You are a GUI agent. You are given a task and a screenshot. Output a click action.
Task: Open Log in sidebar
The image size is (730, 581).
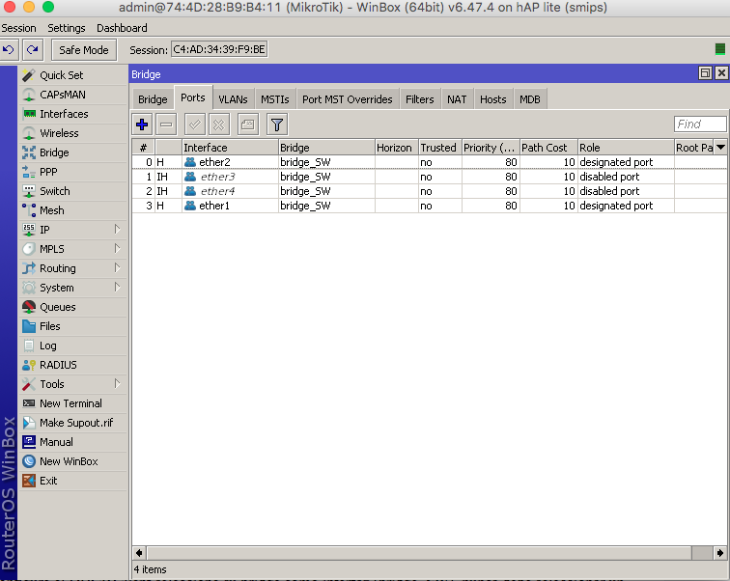coord(72,346)
